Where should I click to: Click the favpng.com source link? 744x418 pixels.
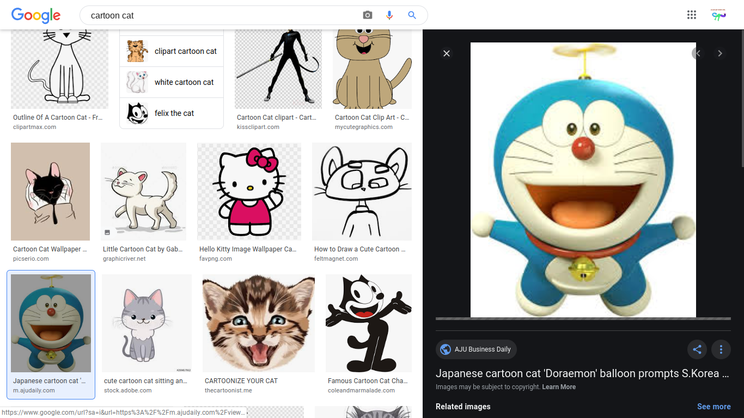pyautogui.click(x=216, y=259)
